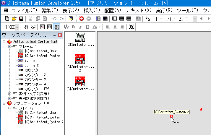Select String 2 in workspace tree
This screenshot has height=135, width=211.
click(30, 65)
